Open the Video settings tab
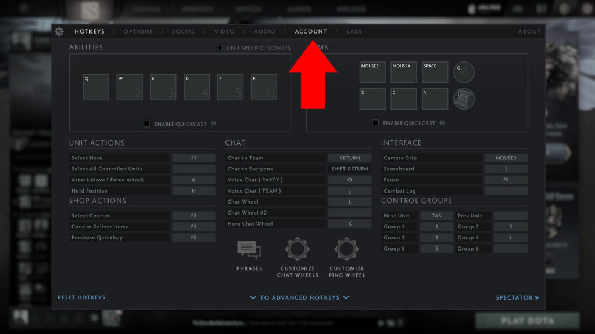Viewport: 595px width, 334px height. pyautogui.click(x=224, y=31)
